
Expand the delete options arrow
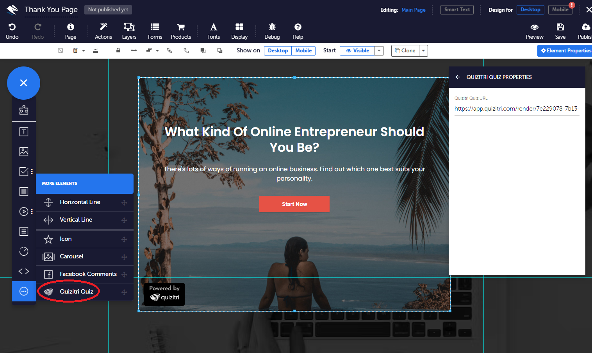click(x=84, y=51)
